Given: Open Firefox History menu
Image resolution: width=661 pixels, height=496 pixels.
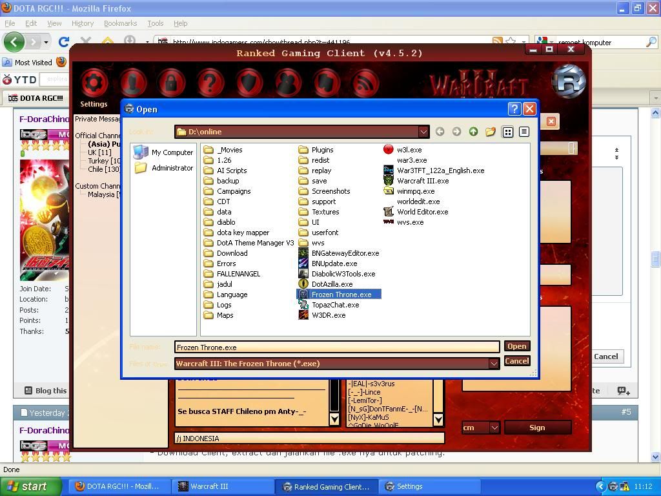Looking at the screenshot, I should click(x=83, y=23).
